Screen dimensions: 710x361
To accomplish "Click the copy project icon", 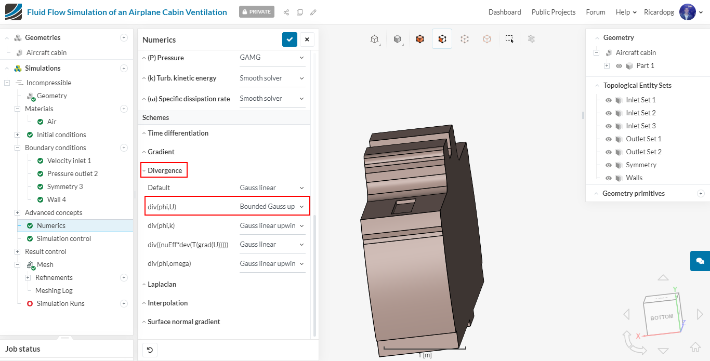I will tap(300, 12).
